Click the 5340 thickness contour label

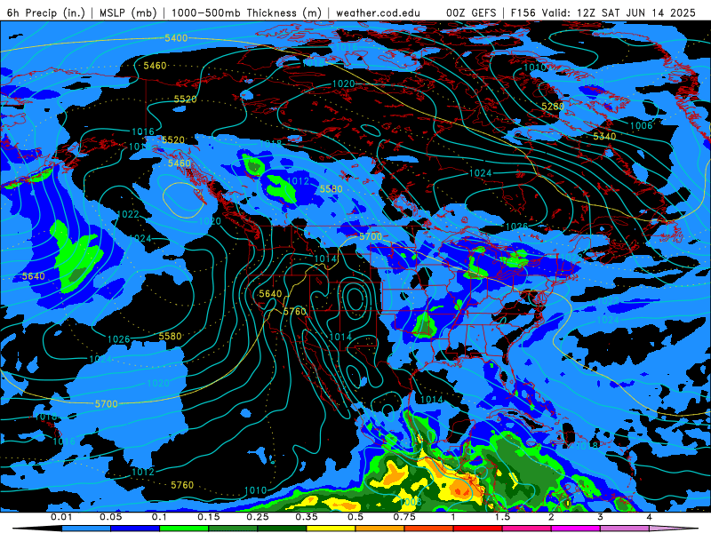click(x=604, y=136)
